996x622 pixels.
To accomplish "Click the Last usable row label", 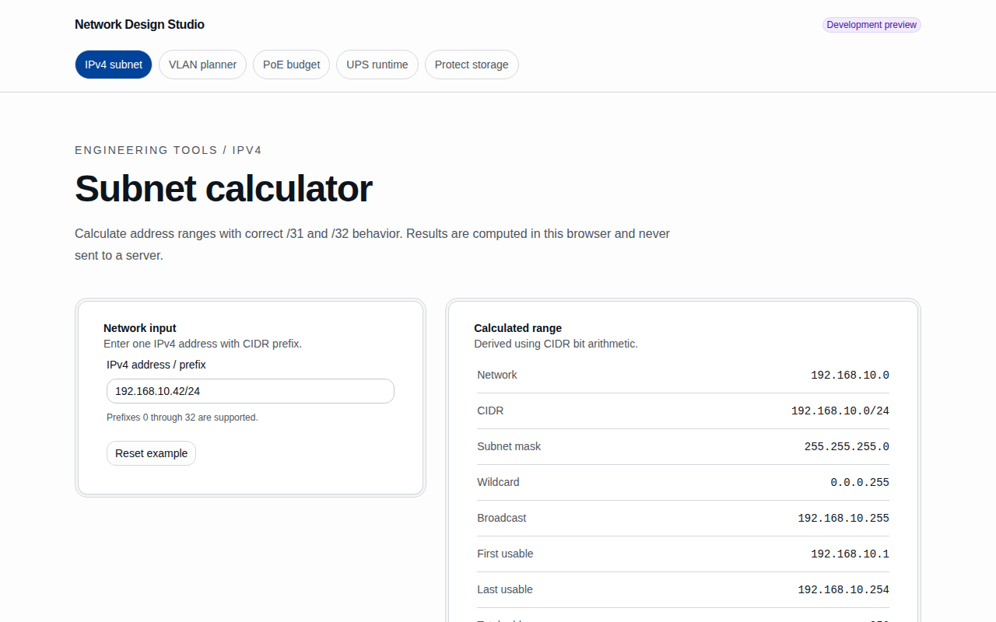I will [505, 589].
